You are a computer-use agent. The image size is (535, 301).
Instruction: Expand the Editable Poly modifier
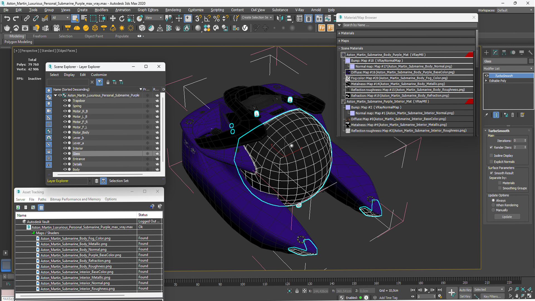tap(486, 81)
